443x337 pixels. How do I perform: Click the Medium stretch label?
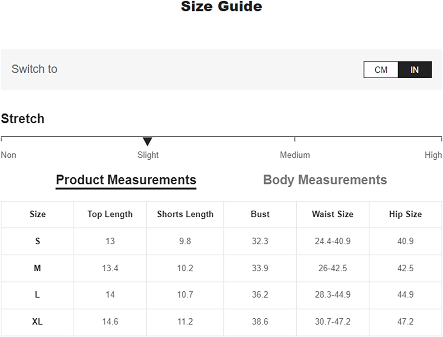click(295, 155)
